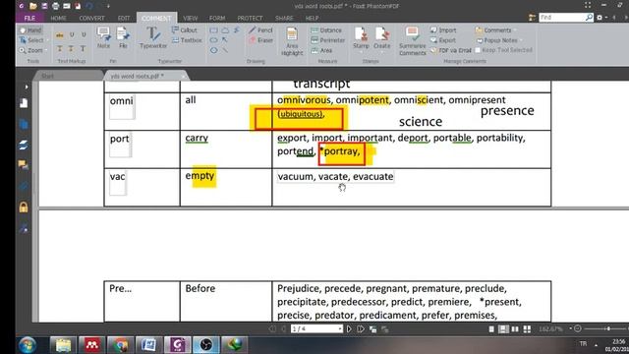Open the comments panel in sidebar
Screen dimensions: 629x354
[x=24, y=164]
